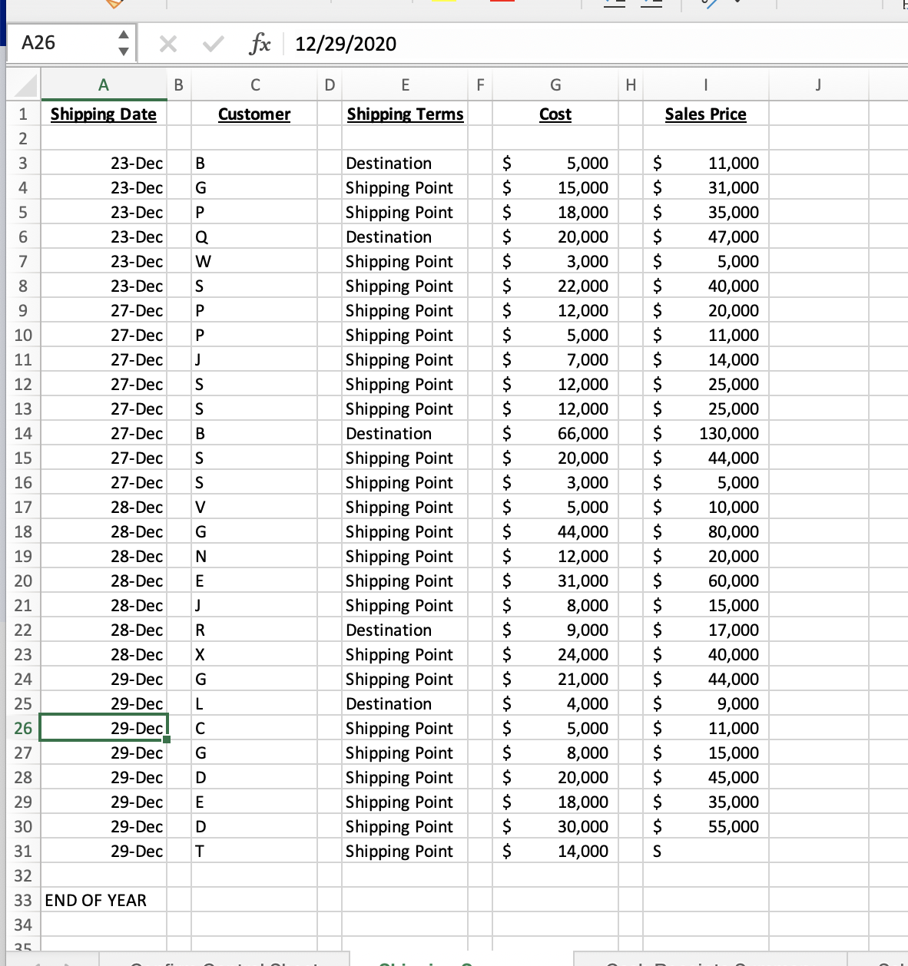Open the Name Box dropdown arrows
Viewport: 908px width, 966px height.
[122, 43]
